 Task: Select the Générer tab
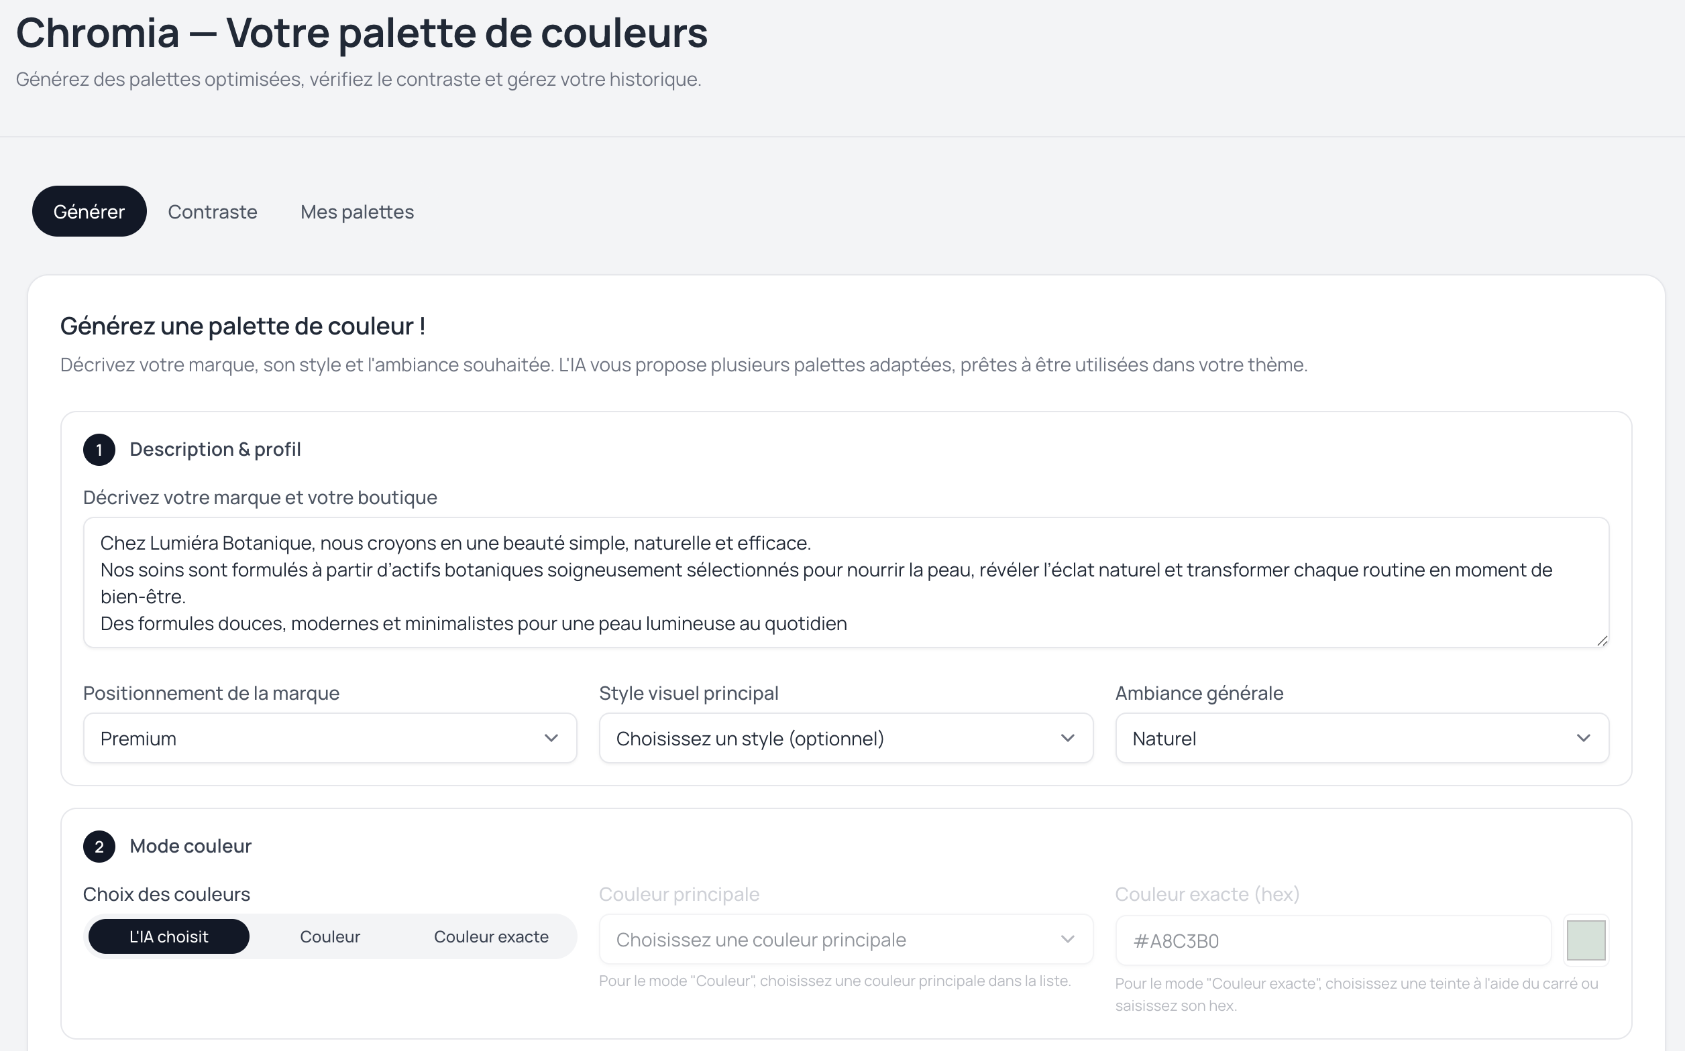point(89,211)
